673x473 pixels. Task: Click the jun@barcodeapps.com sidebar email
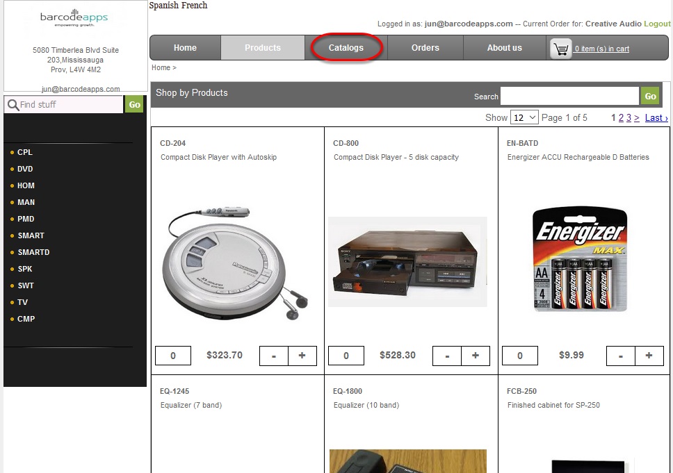(81, 89)
